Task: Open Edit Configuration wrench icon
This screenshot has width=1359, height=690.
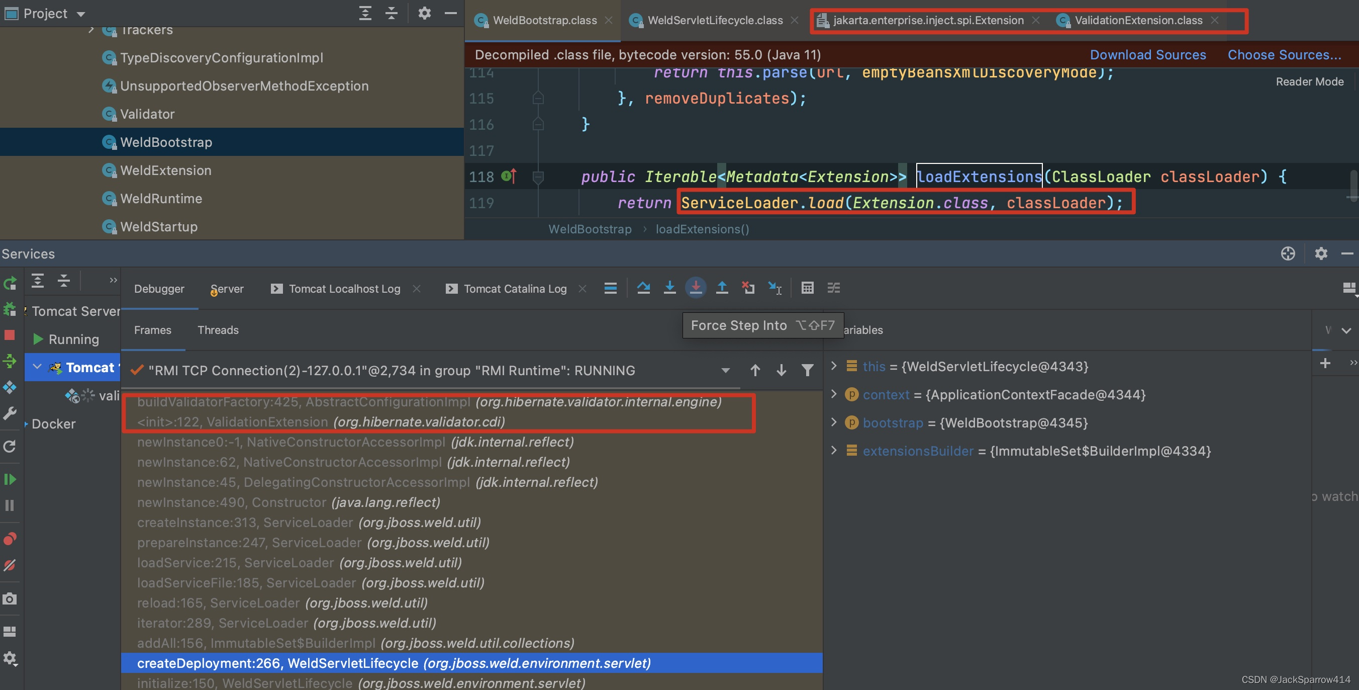Action: 10,413
